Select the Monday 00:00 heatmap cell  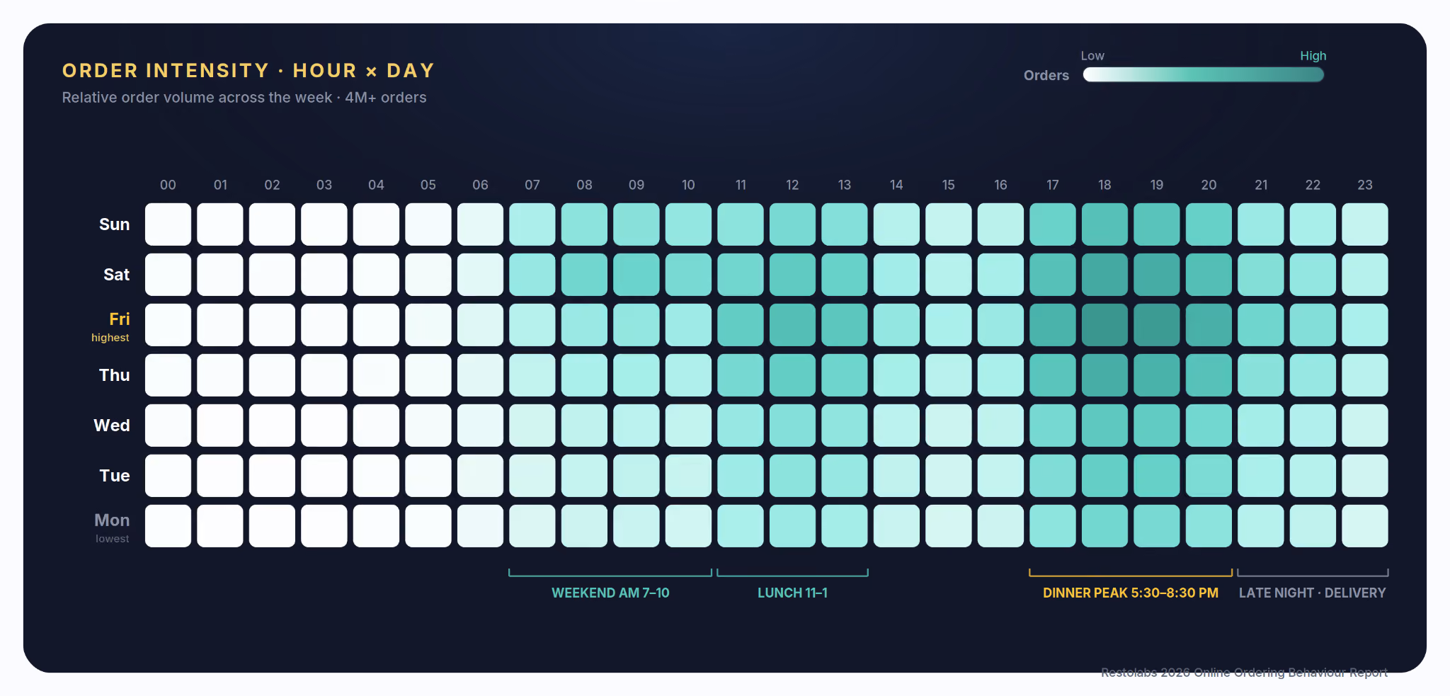coord(168,526)
